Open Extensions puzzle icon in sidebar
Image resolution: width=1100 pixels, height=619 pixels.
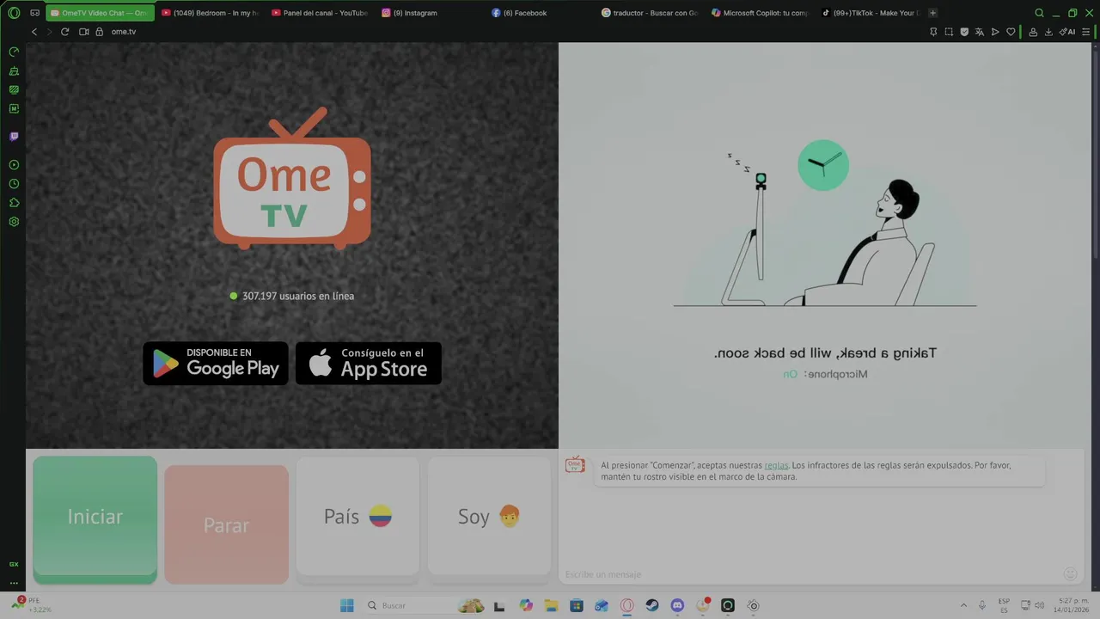14,203
